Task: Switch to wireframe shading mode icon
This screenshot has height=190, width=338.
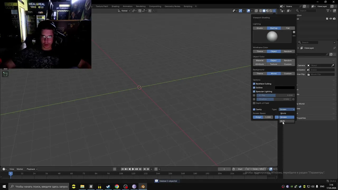Action: click(261, 11)
